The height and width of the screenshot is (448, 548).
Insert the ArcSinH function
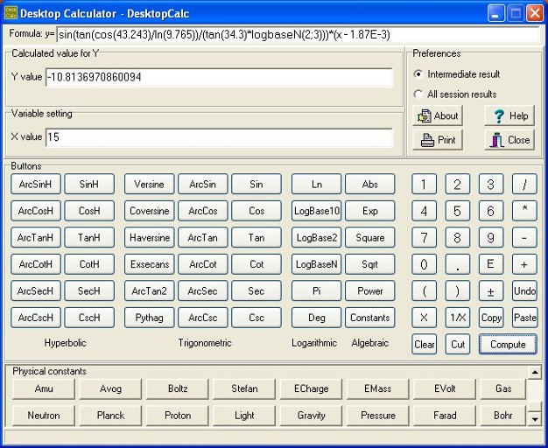(36, 184)
